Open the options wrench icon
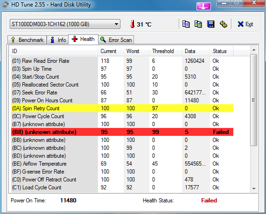Image resolution: width=266 pixels, height=214 pixels. pos(224,24)
